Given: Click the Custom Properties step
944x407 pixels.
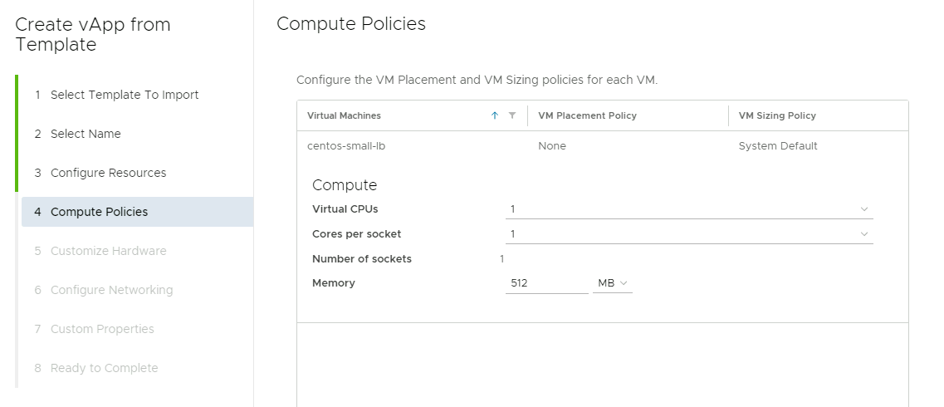Looking at the screenshot, I should [x=102, y=329].
